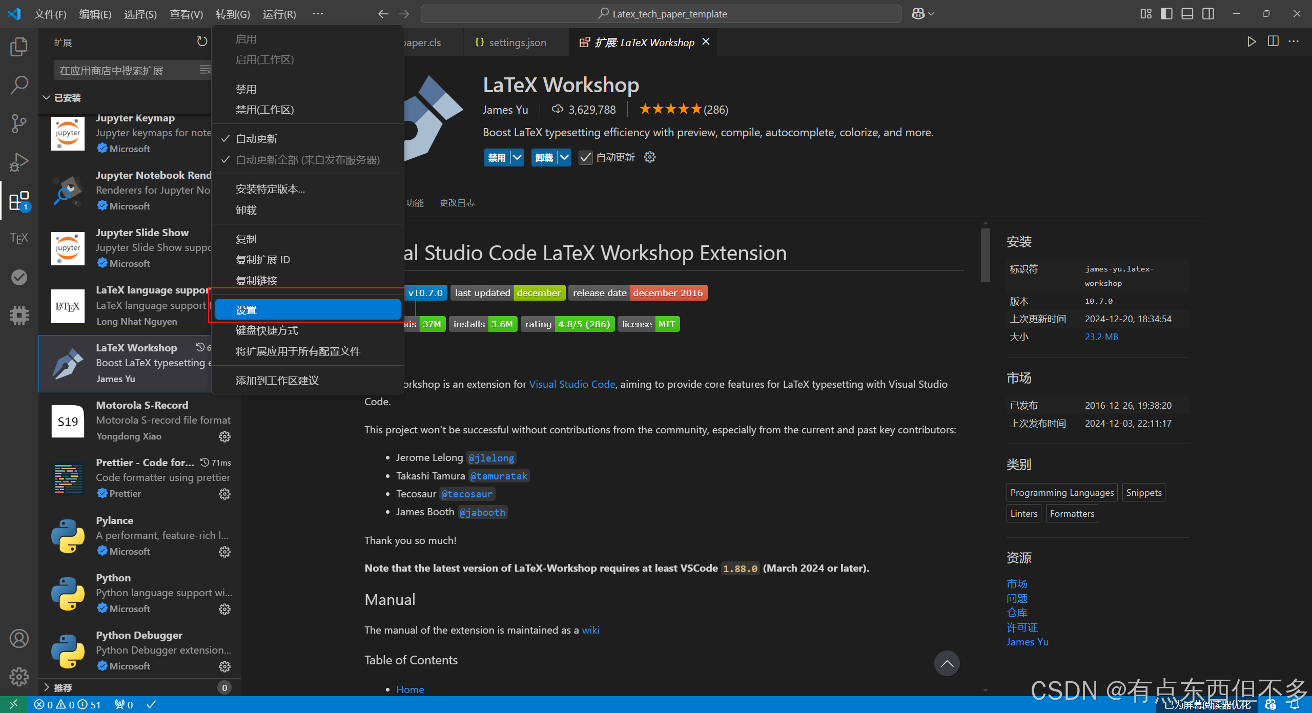This screenshot has width=1312, height=713.
Task: Open the Search view in activity bar
Action: 19,85
